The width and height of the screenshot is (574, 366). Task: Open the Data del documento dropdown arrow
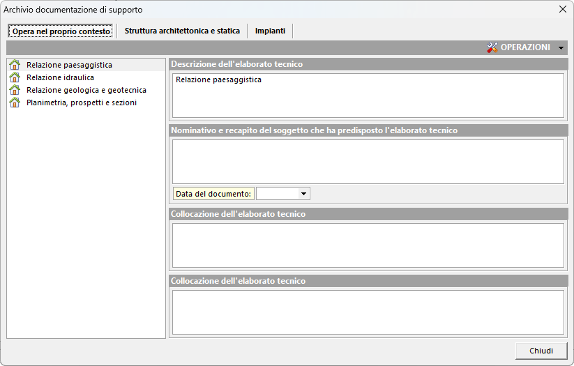[303, 194]
